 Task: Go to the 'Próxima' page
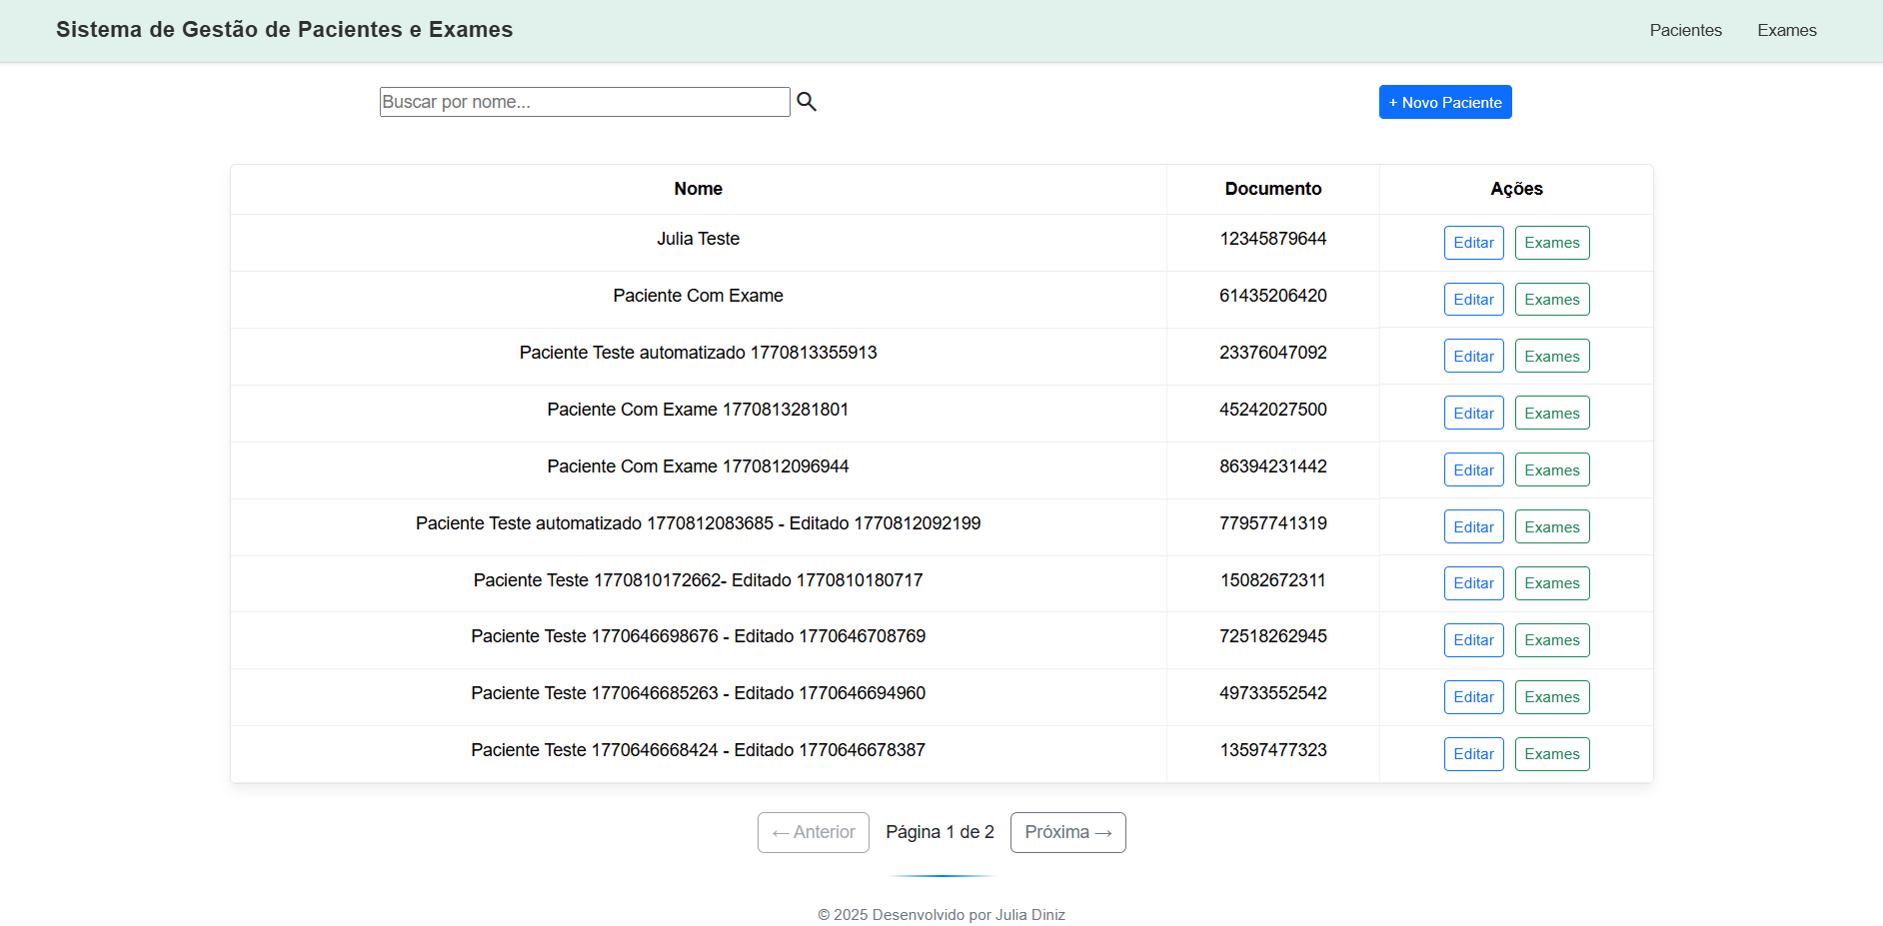pos(1067,832)
